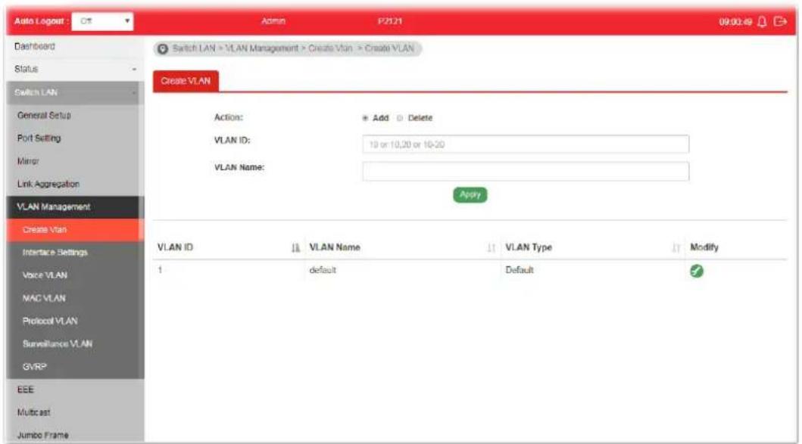Select VLAN Management in sidebar
Screen dimensions: 802x444
75,207
